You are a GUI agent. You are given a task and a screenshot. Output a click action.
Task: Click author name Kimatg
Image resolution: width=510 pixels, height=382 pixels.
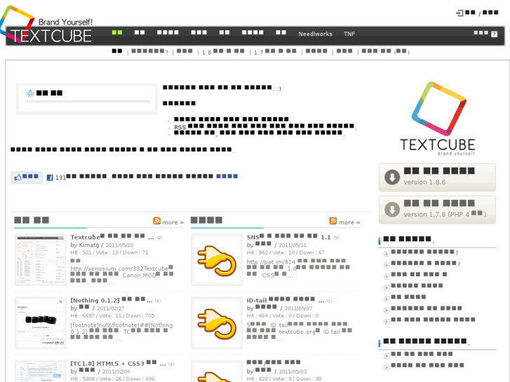pos(89,245)
